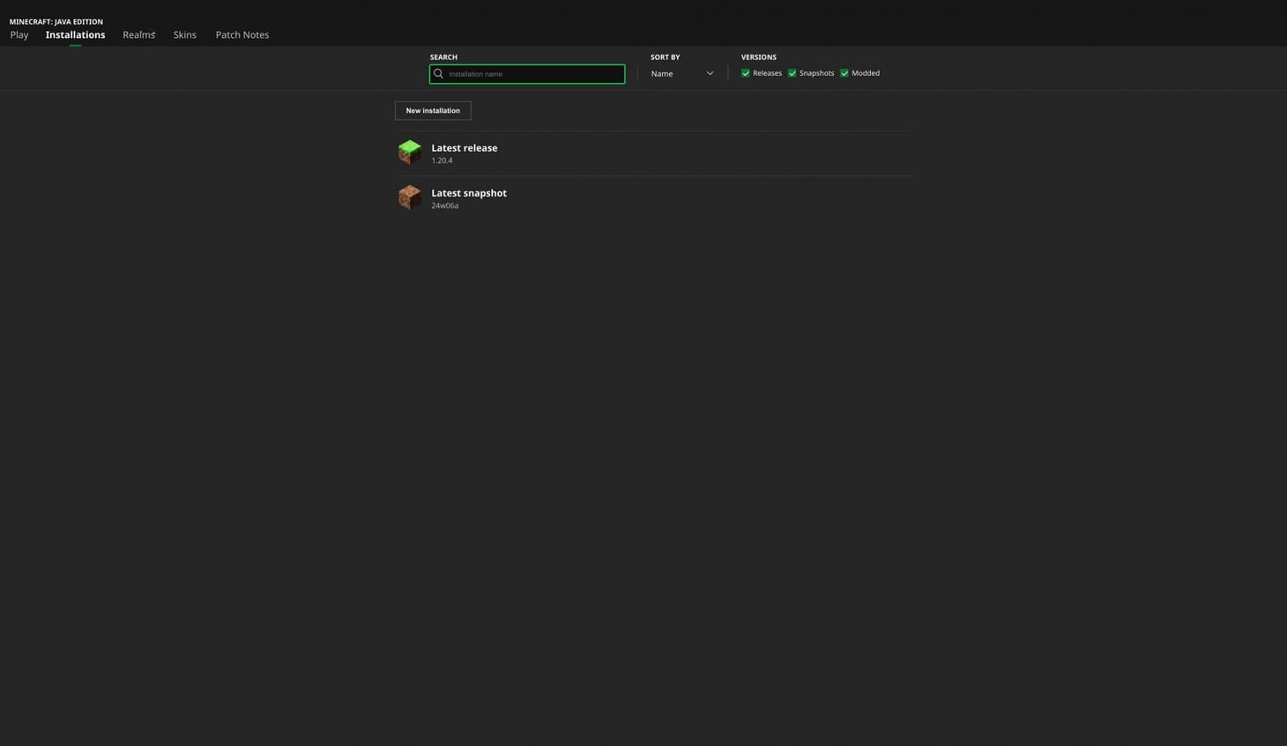The width and height of the screenshot is (1287, 746).
Task: Click the magnifying glass in the search bar
Action: coord(438,73)
